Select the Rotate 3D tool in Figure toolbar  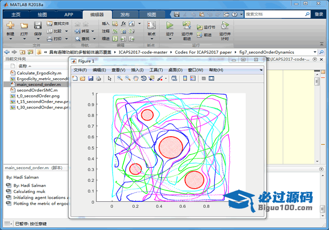(x=144, y=79)
